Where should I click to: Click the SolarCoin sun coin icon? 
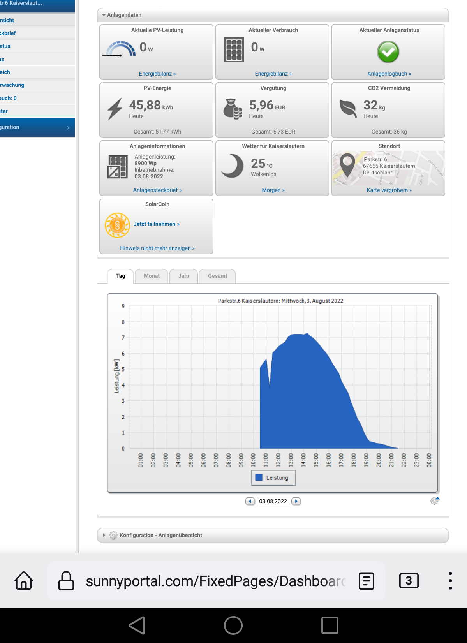(x=117, y=225)
